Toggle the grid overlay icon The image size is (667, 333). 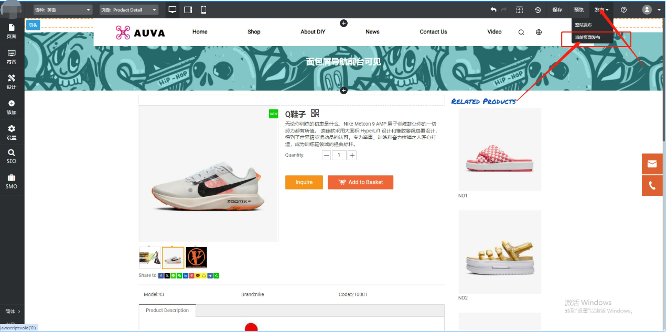(520, 10)
